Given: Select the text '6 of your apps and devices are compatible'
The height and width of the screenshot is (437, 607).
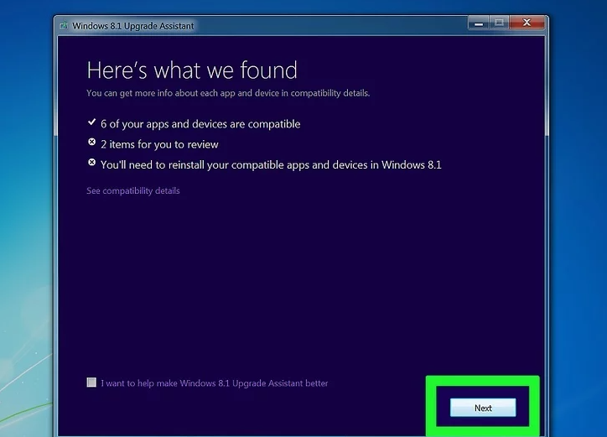Looking at the screenshot, I should tap(200, 124).
